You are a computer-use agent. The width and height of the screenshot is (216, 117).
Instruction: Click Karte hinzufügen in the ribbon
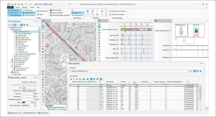(56, 10)
